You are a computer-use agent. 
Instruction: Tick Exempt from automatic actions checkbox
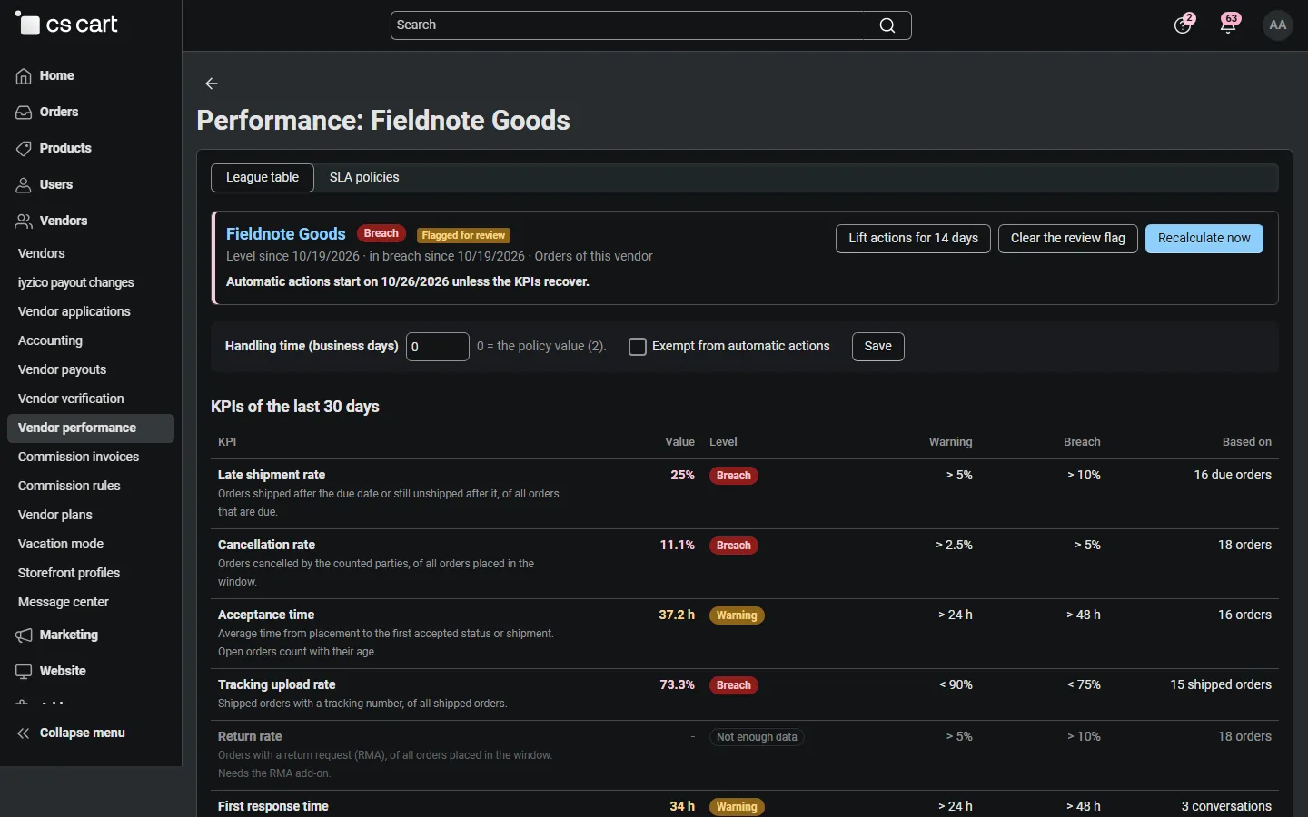point(638,347)
